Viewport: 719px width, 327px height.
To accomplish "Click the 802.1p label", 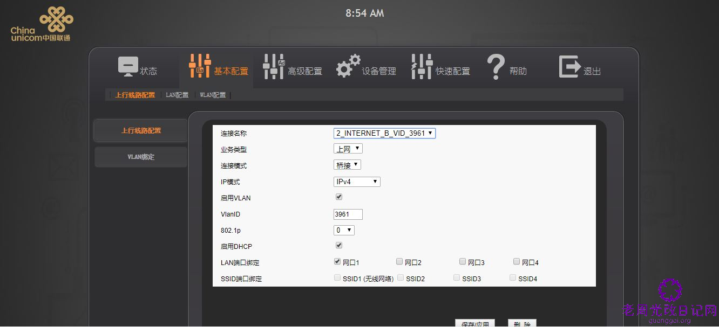I will (x=229, y=230).
